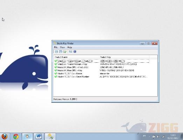Viewport: 183px width, 140px height.
Task: Select the Microsoft Office 2010 Product ID row
Action: pyautogui.click(x=102, y=67)
